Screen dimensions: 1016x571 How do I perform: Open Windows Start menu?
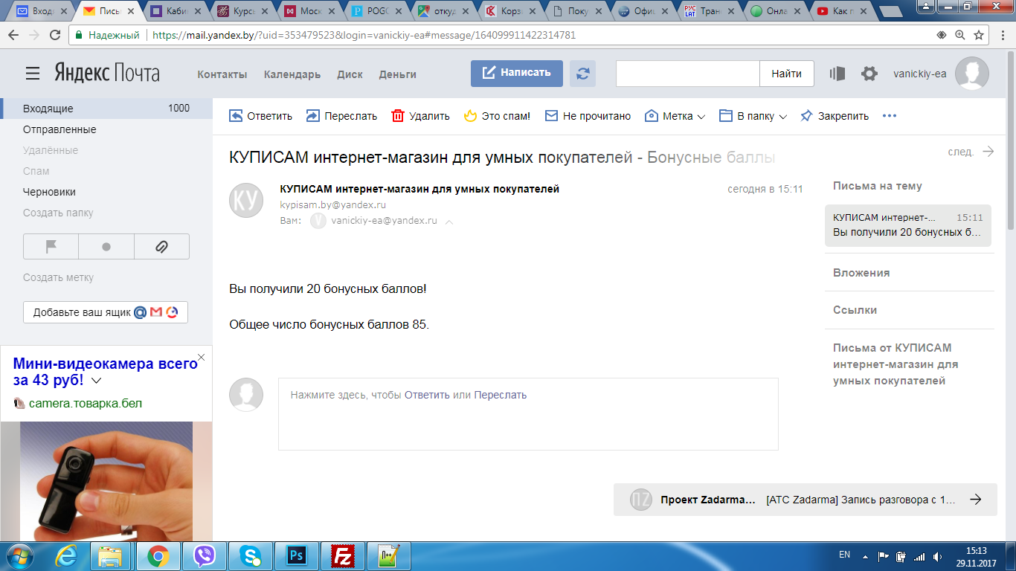click(x=19, y=556)
